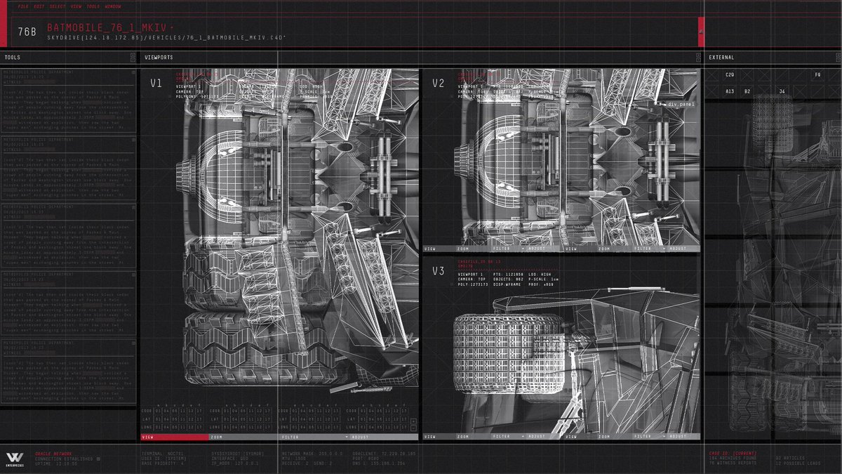Open the WINDOW menu
The image size is (842, 474).
(113, 6)
